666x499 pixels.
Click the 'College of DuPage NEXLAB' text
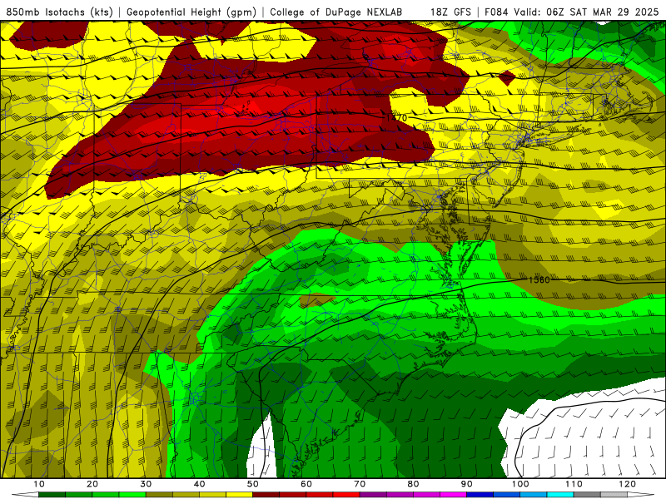click(336, 12)
